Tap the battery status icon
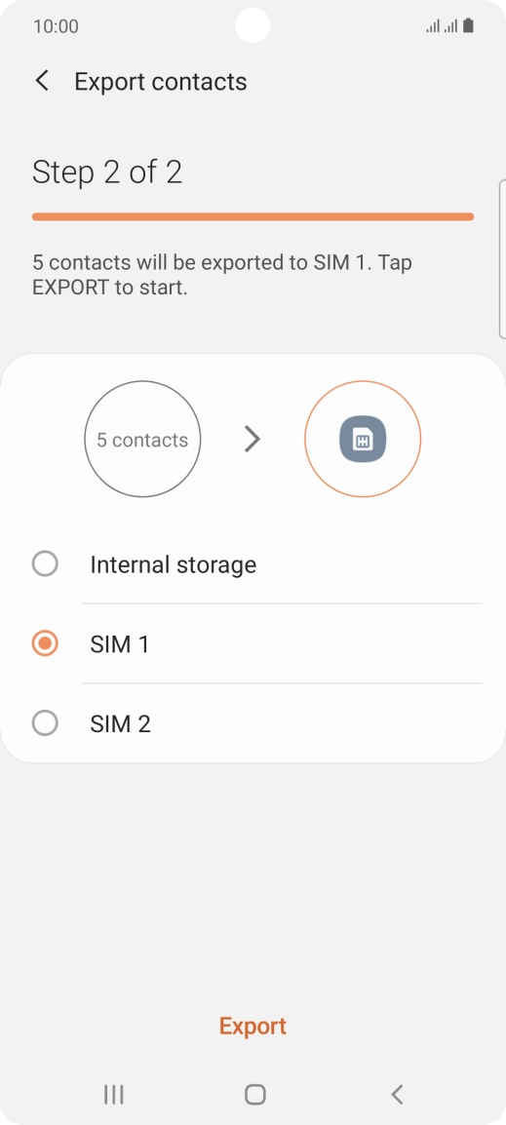 [x=468, y=26]
